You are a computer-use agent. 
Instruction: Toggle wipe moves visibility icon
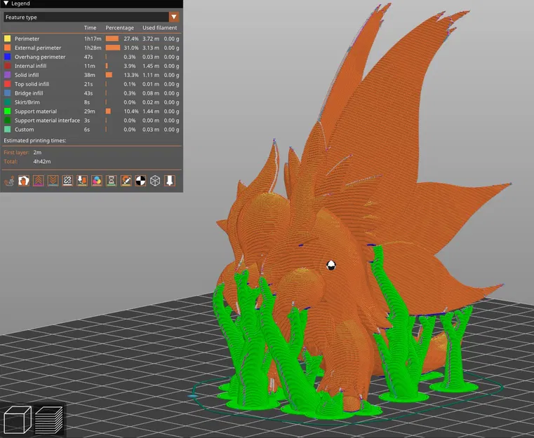tap(24, 181)
